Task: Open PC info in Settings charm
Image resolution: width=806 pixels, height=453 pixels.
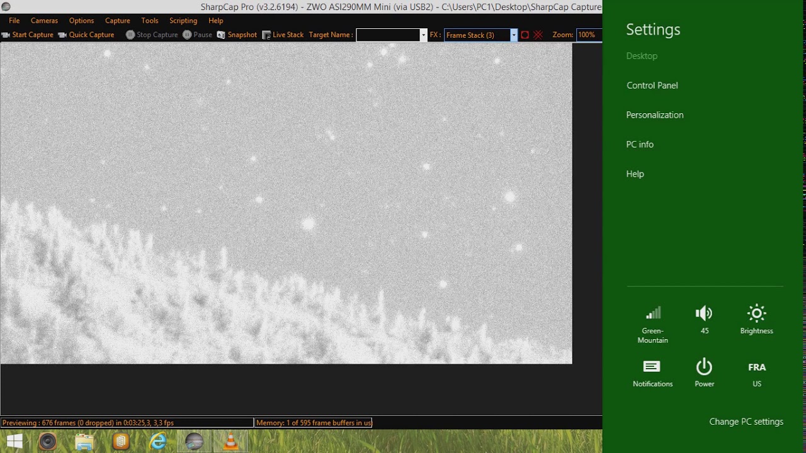Action: point(640,145)
